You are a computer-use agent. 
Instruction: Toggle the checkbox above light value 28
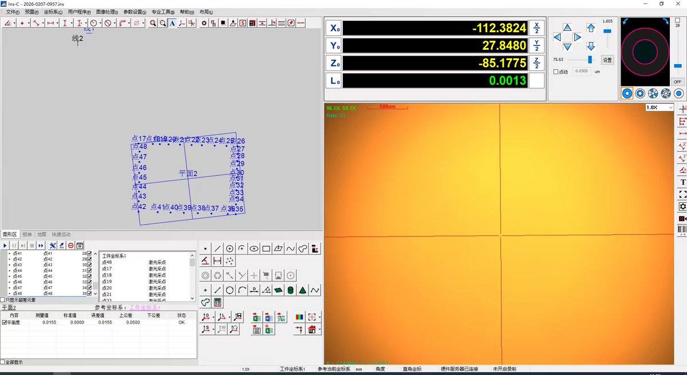tap(678, 20)
